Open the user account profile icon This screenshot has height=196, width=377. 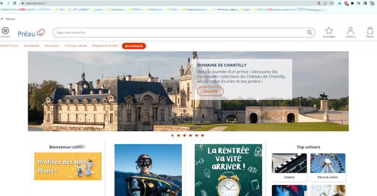[350, 31]
